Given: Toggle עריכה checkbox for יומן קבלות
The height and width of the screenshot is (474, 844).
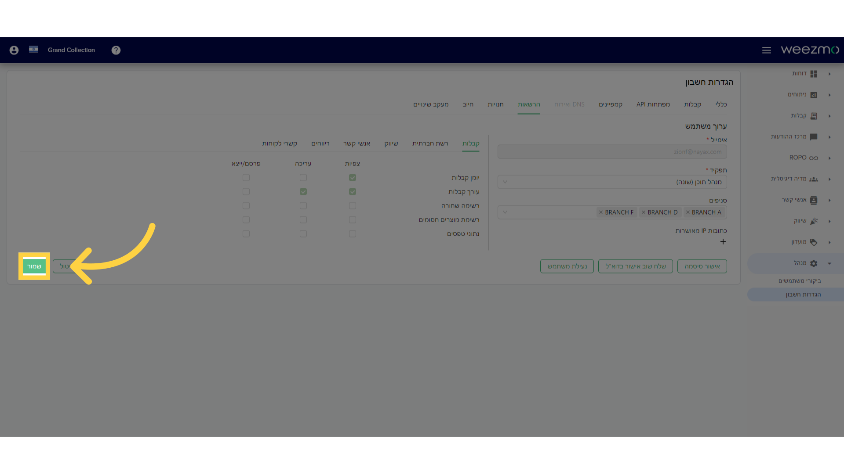Looking at the screenshot, I should [303, 178].
